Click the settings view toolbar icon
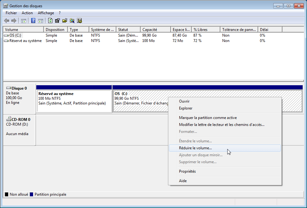Image resolution: width=307 pixels, height=208 pixels. coord(79,21)
